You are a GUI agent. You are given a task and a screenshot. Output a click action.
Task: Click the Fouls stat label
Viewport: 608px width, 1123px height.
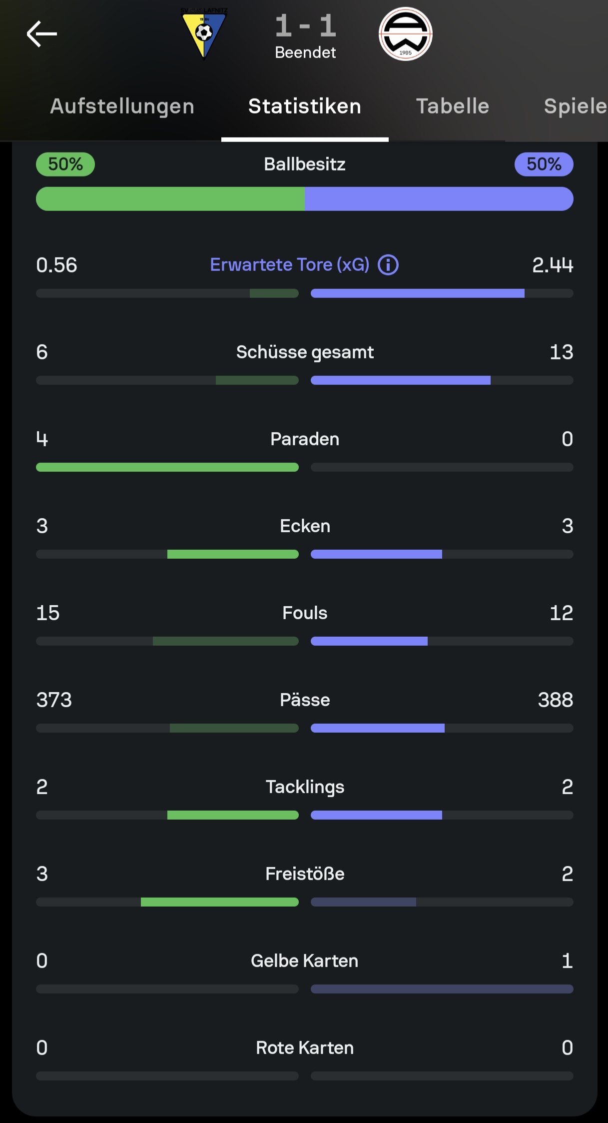(305, 613)
